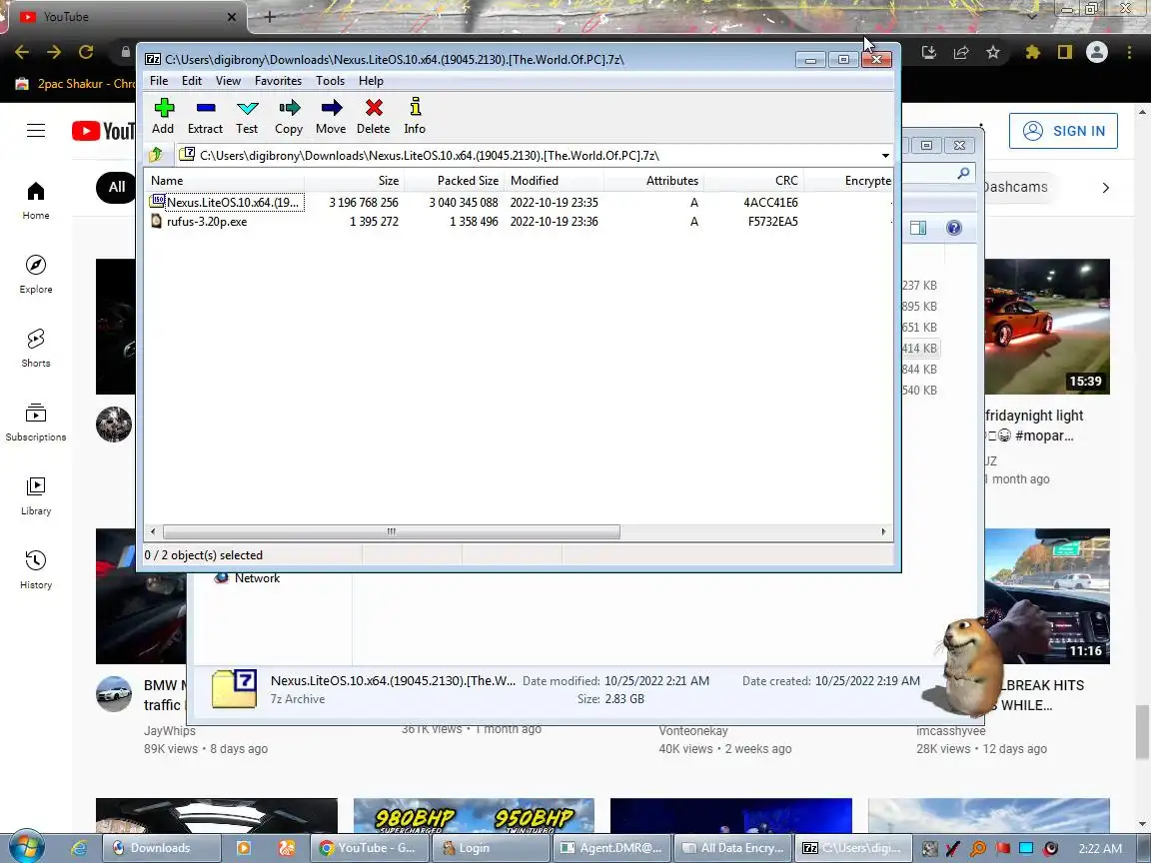This screenshot has height=863, width=1151.
Task: Open a new Chrome tab with plus
Action: (270, 16)
